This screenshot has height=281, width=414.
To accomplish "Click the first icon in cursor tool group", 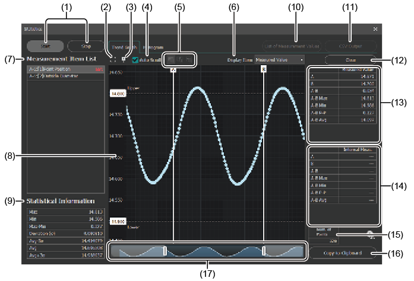I will (x=171, y=59).
